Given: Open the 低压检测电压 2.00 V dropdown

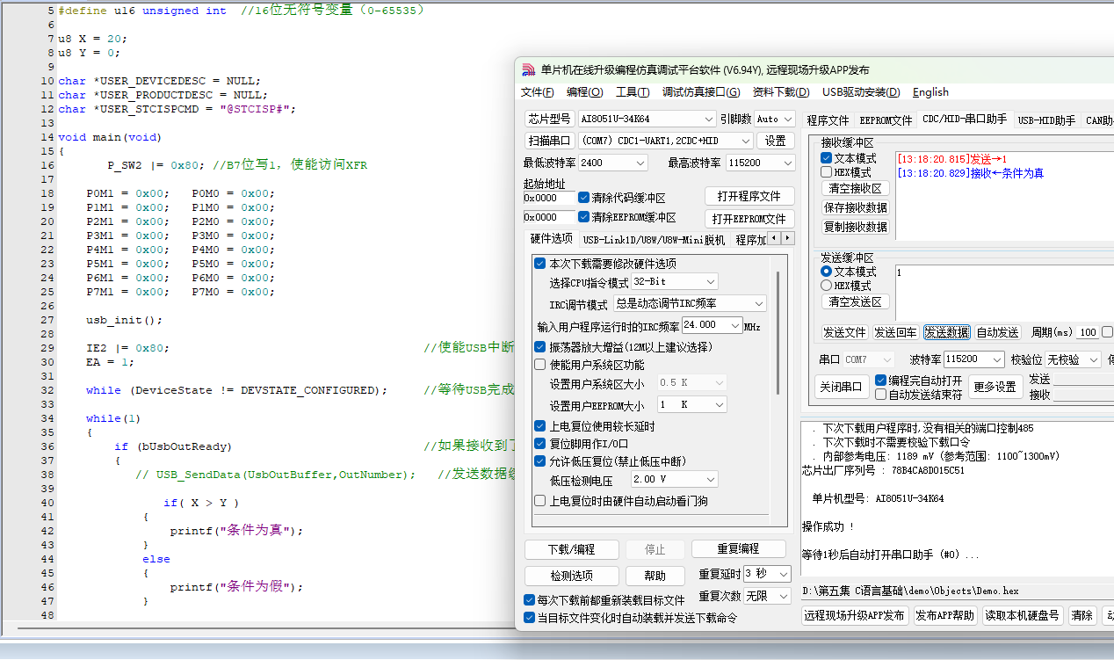Looking at the screenshot, I should click(x=674, y=479).
